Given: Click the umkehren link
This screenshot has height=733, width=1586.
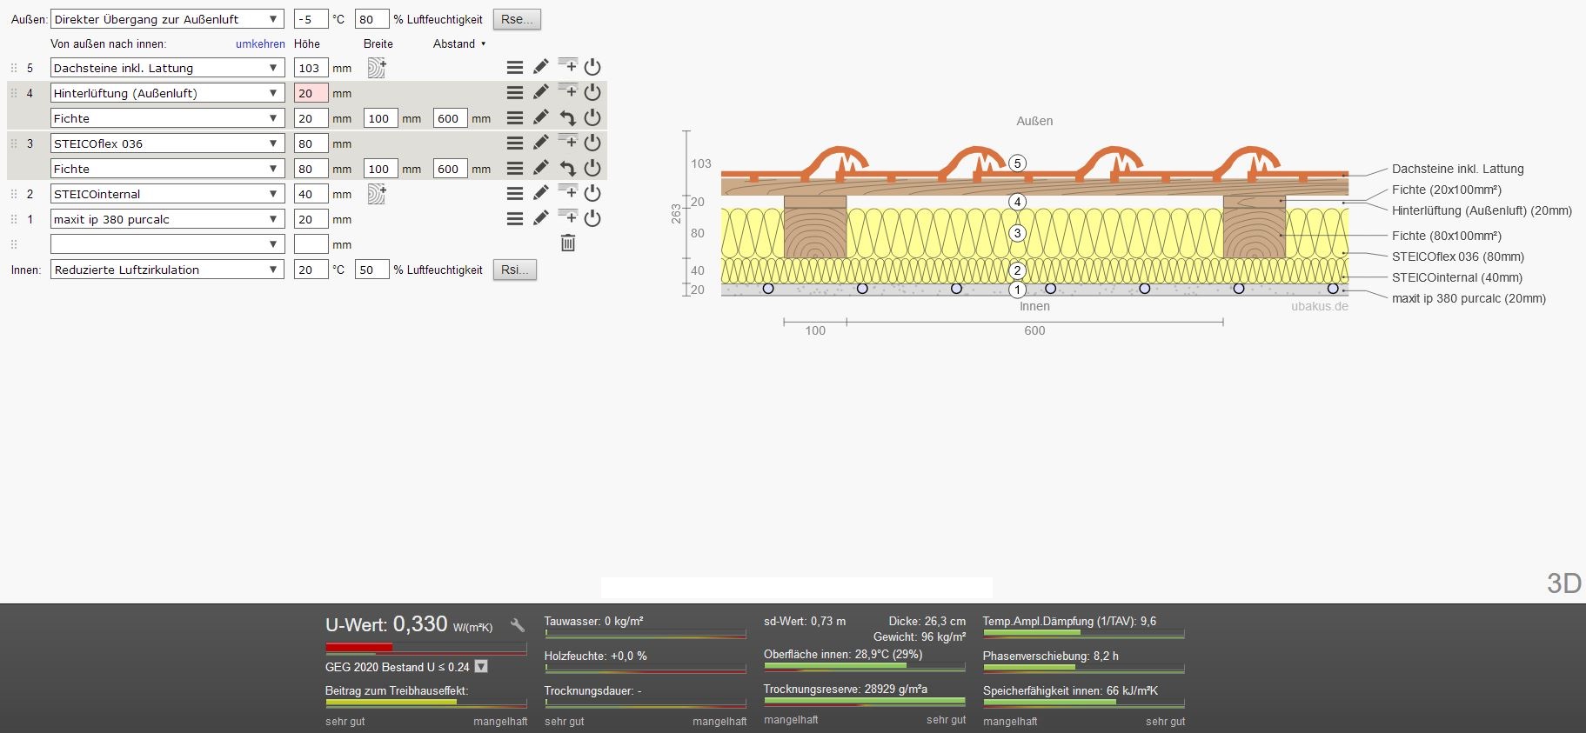Looking at the screenshot, I should click(x=260, y=43).
